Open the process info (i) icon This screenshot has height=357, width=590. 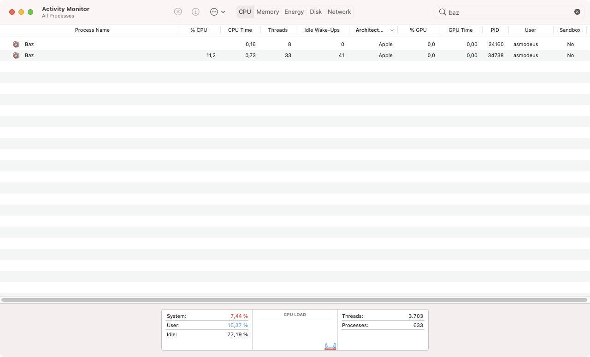point(195,12)
